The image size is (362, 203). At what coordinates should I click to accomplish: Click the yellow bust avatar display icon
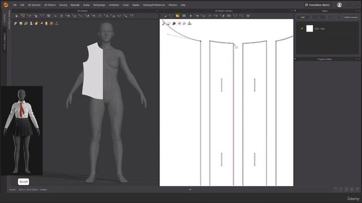[x=46, y=24]
